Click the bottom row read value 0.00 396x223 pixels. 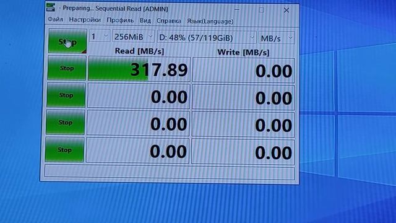click(x=137, y=151)
